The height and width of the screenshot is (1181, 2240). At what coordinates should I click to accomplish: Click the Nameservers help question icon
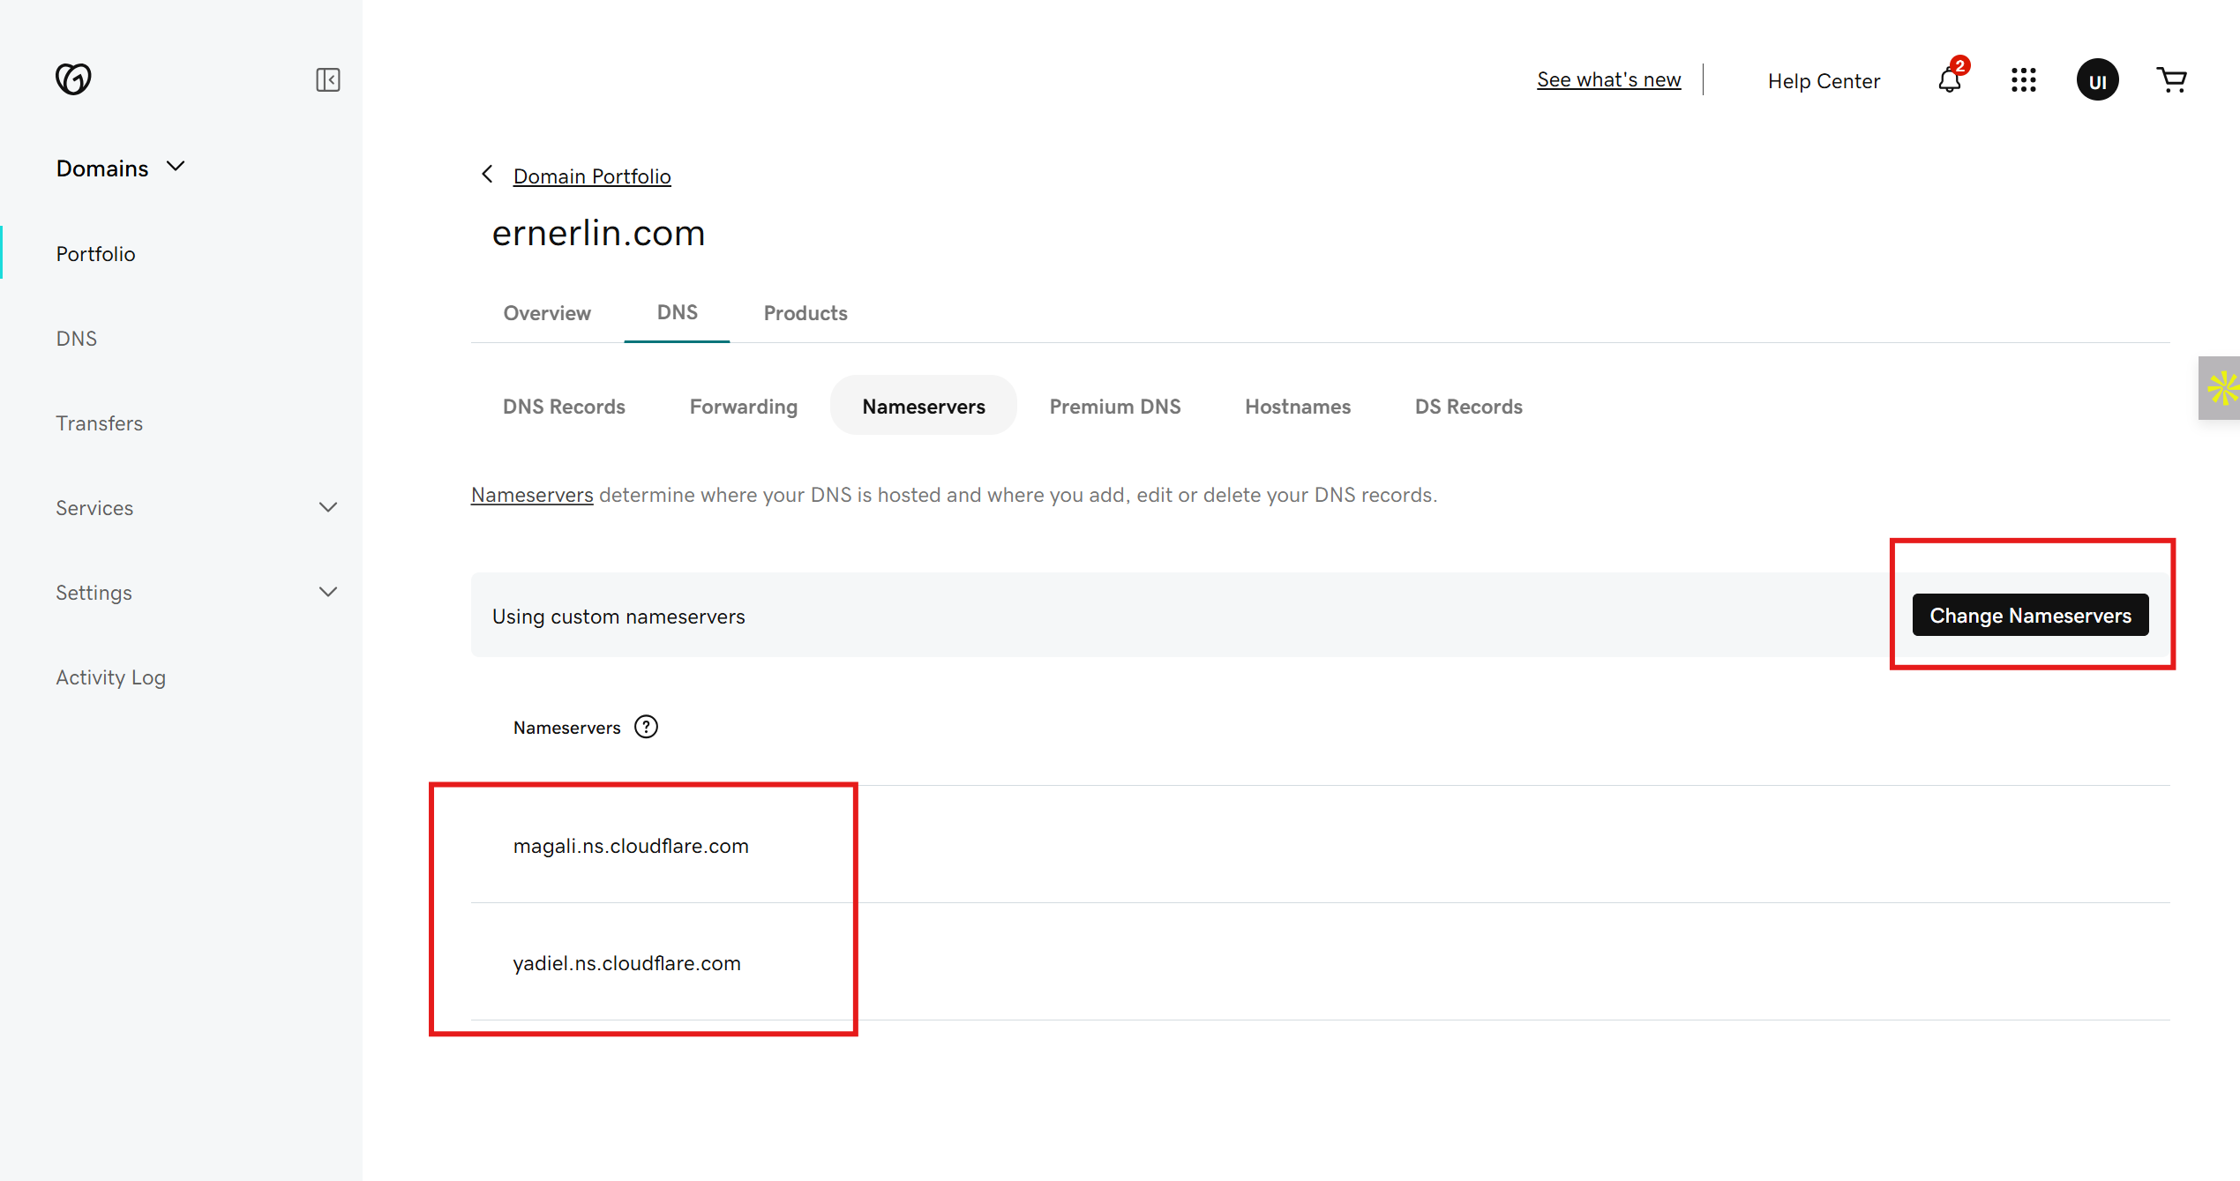click(x=647, y=727)
